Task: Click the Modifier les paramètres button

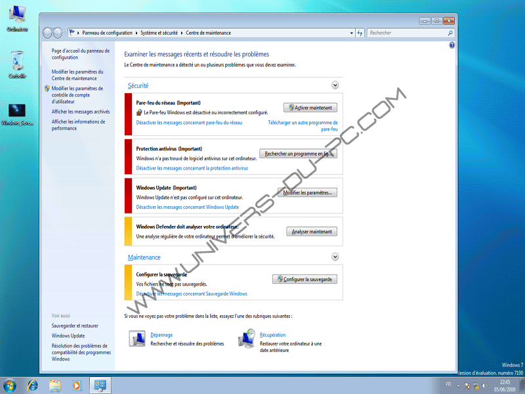Action: [x=307, y=192]
